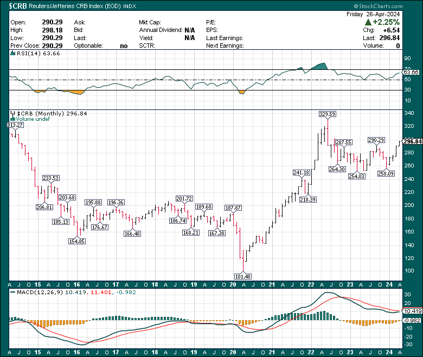Click the MACD signal value 11.401 in legend

coord(101,293)
